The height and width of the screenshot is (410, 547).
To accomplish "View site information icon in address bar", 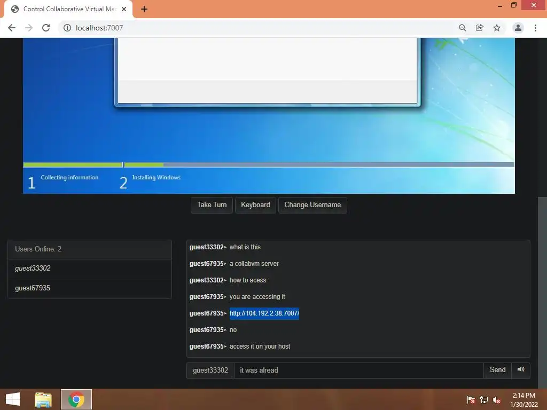I will (67, 28).
